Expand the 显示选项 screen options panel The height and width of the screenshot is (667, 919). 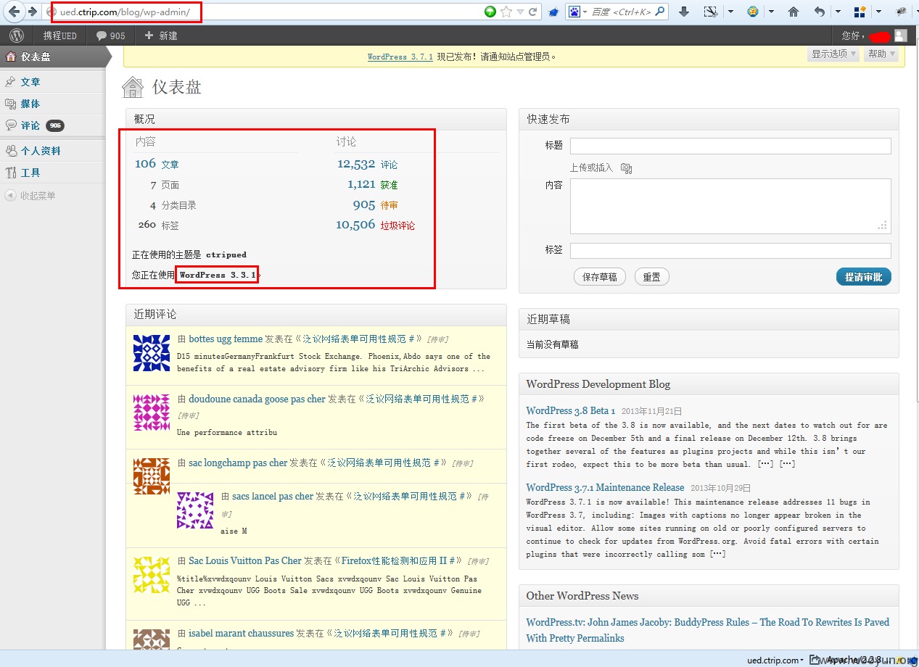(833, 54)
